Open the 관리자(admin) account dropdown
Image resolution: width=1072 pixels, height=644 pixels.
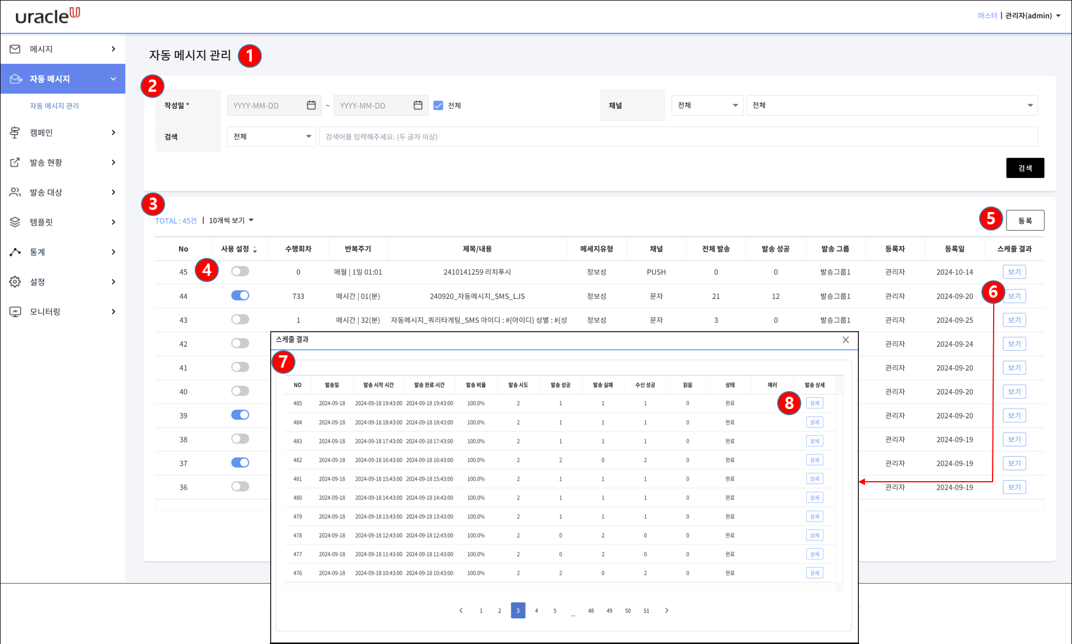(1033, 16)
